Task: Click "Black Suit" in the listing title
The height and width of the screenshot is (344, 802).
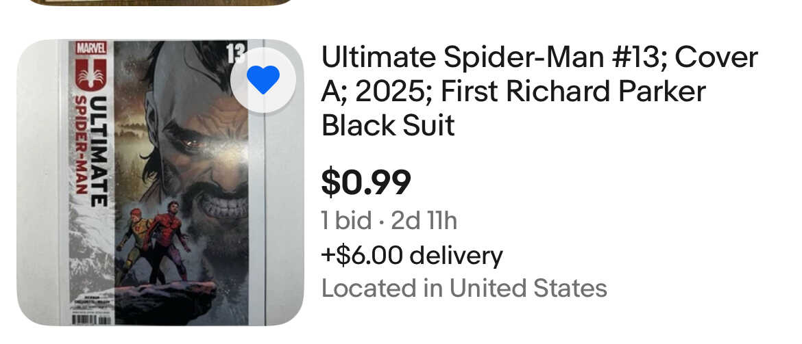Action: pyautogui.click(x=388, y=126)
